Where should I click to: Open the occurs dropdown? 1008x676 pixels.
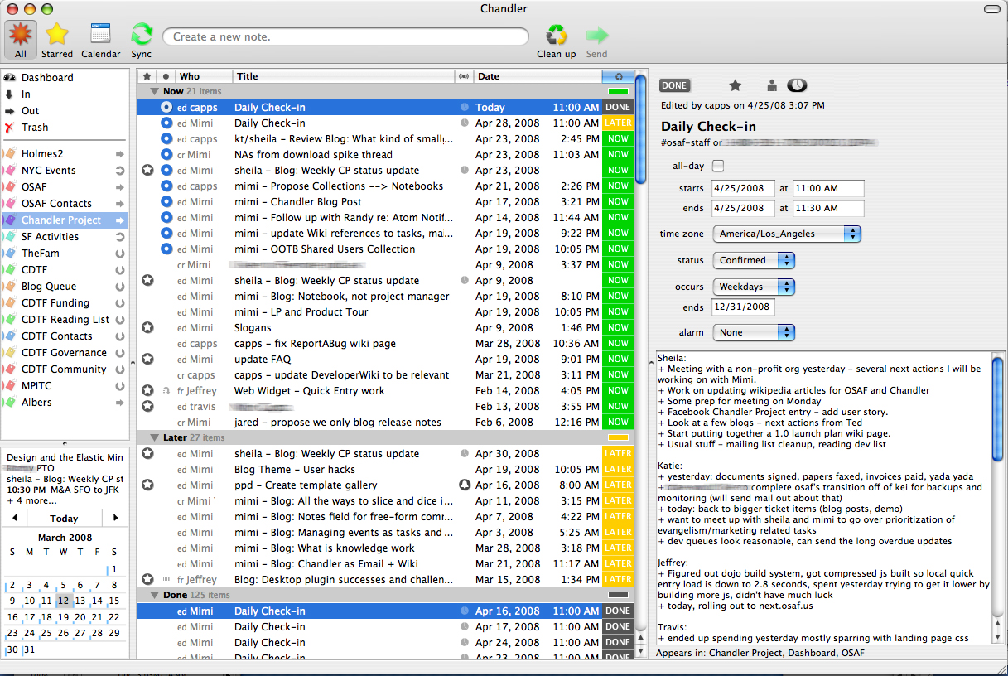pyautogui.click(x=753, y=287)
